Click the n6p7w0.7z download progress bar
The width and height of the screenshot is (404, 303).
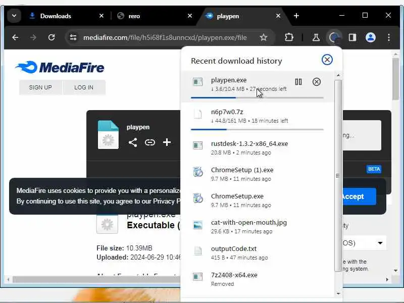click(x=257, y=130)
